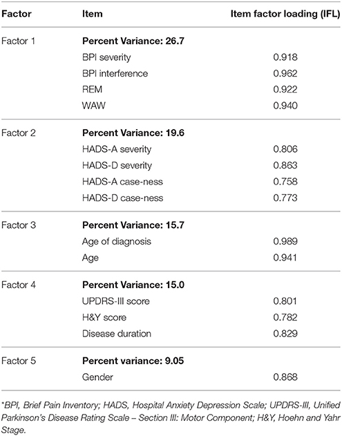Select the HADS-D case-ness item
This screenshot has height=436, width=342.
coord(122,198)
